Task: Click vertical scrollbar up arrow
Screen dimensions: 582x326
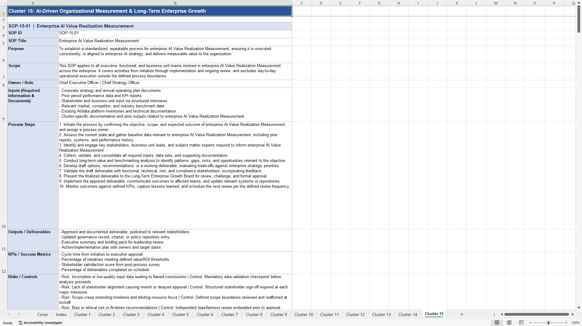Action: tap(579, 3)
